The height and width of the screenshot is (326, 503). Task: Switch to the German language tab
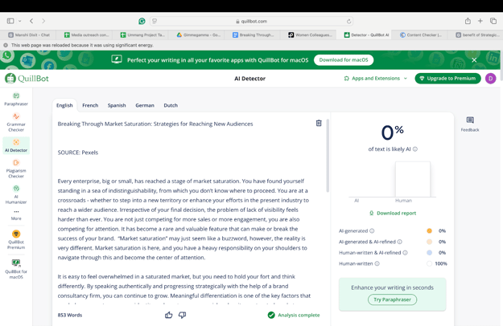point(145,105)
